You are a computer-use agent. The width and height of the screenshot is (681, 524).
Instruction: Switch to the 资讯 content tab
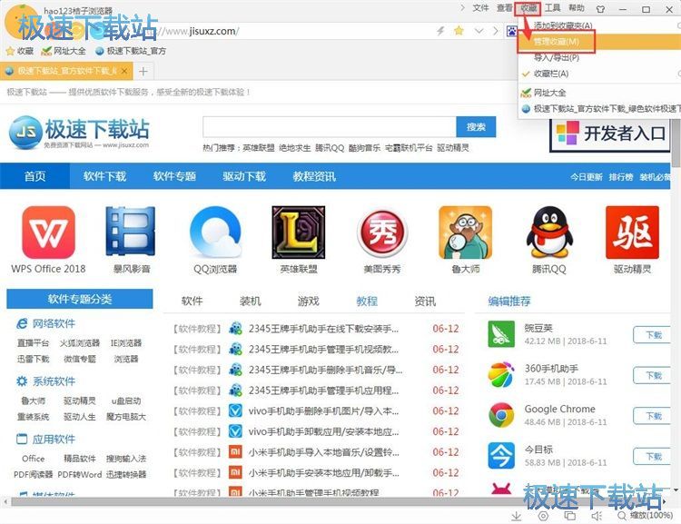425,302
